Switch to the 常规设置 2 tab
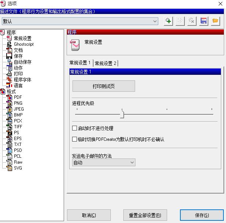226x223 pixels. (x=106, y=63)
